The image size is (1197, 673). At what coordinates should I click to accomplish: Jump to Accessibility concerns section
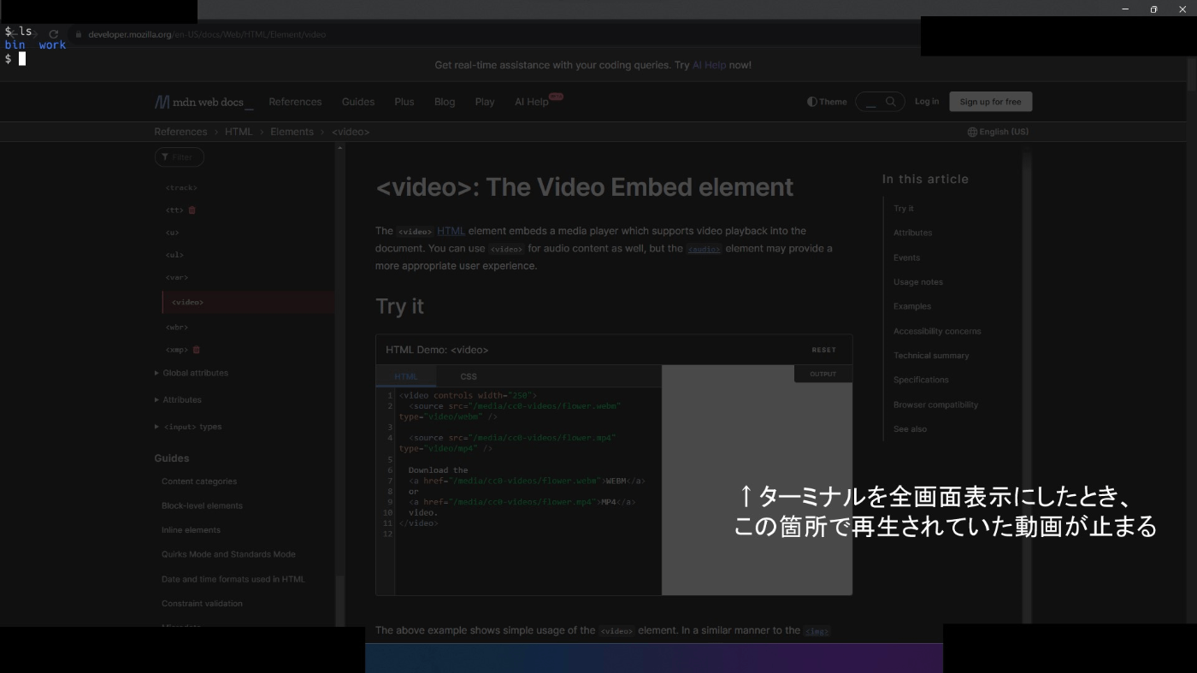coord(937,331)
